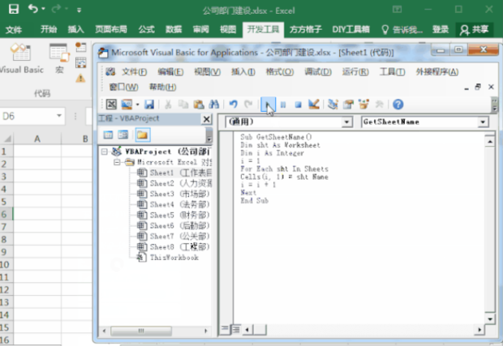This screenshot has width=503, height=346.
Task: Open Project Explorer icon in VBA toolbar
Action: [x=333, y=104]
